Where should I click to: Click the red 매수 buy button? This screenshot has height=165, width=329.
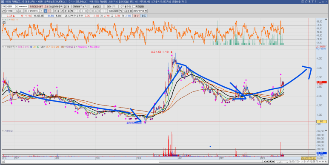(x=136, y=16)
